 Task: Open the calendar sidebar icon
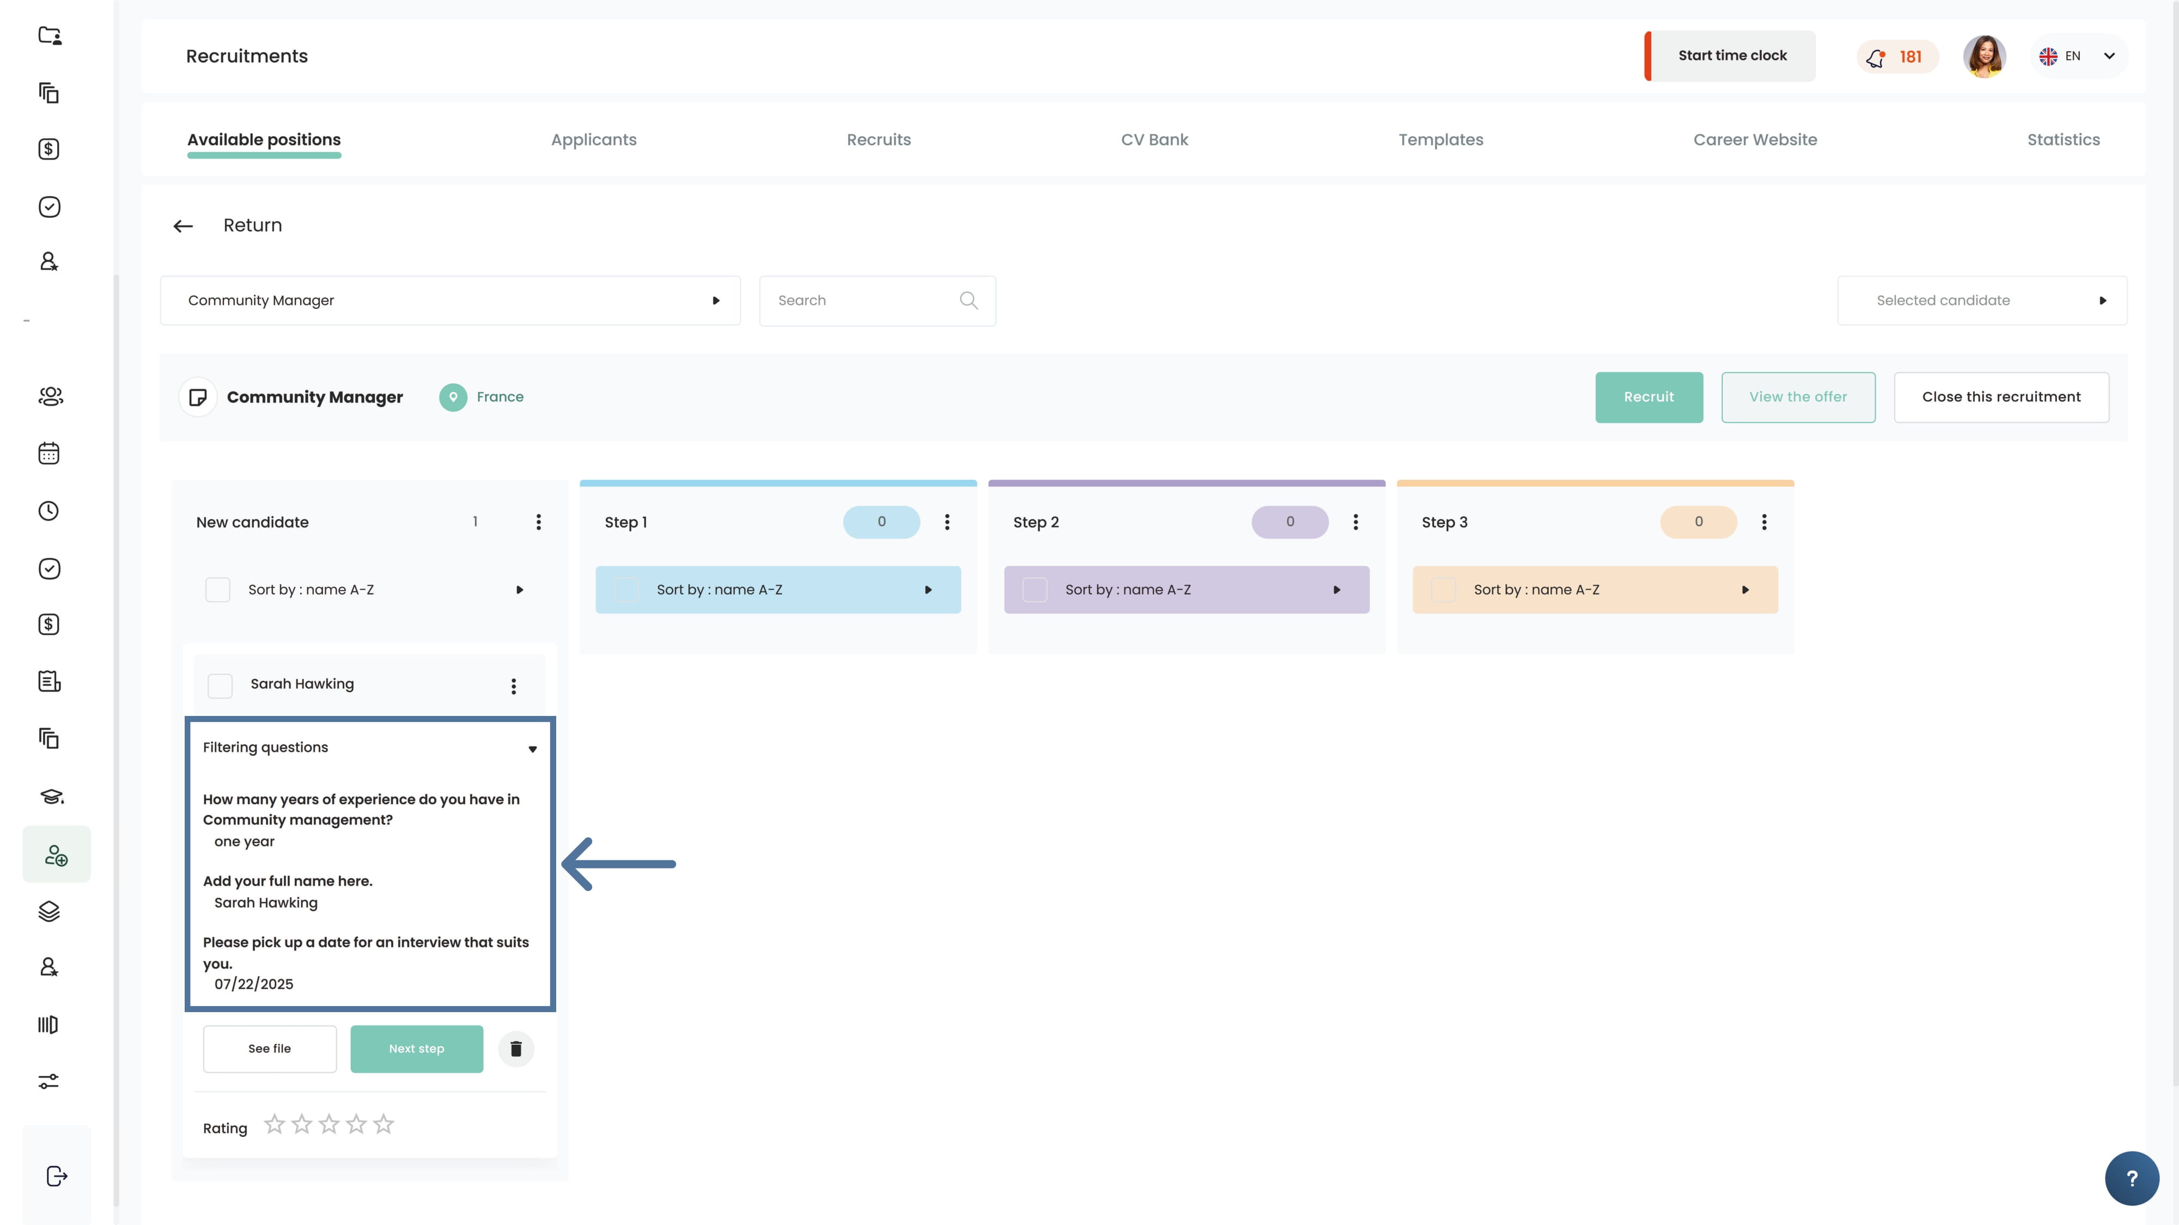point(49,453)
